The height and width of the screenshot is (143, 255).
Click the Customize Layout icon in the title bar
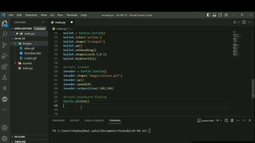[226, 15]
